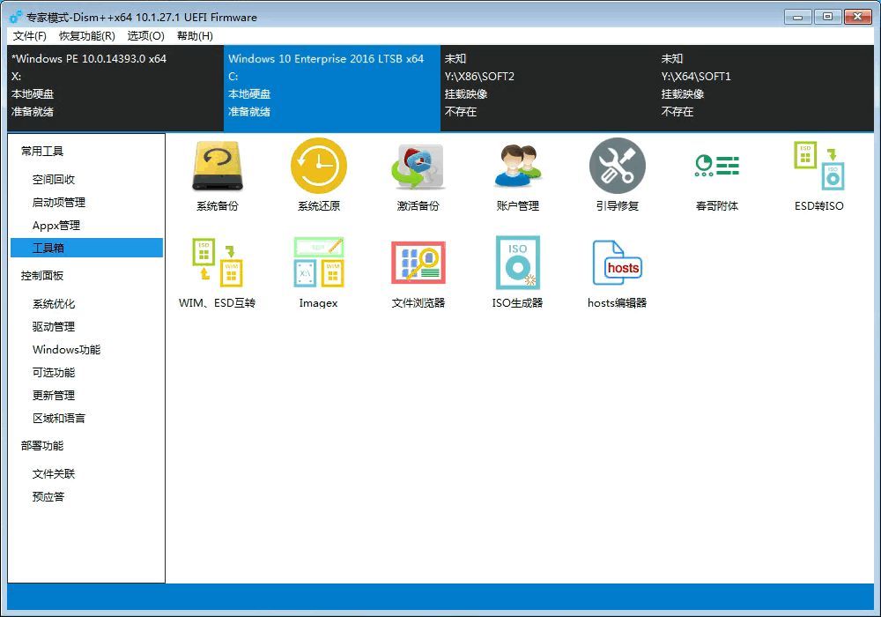
Task: Open the 系统备份 system backup tool
Action: pyautogui.click(x=218, y=175)
